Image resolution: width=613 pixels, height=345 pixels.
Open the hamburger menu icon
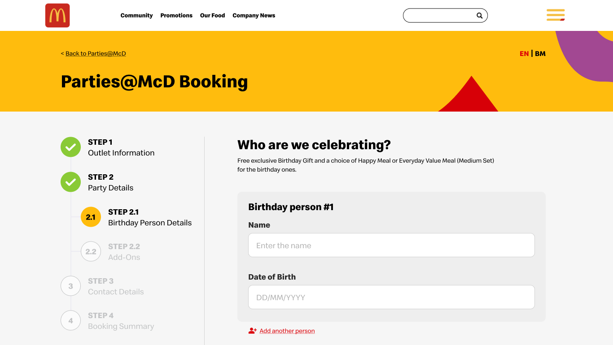click(556, 15)
